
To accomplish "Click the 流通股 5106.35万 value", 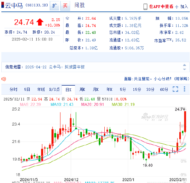I will point(134,48).
